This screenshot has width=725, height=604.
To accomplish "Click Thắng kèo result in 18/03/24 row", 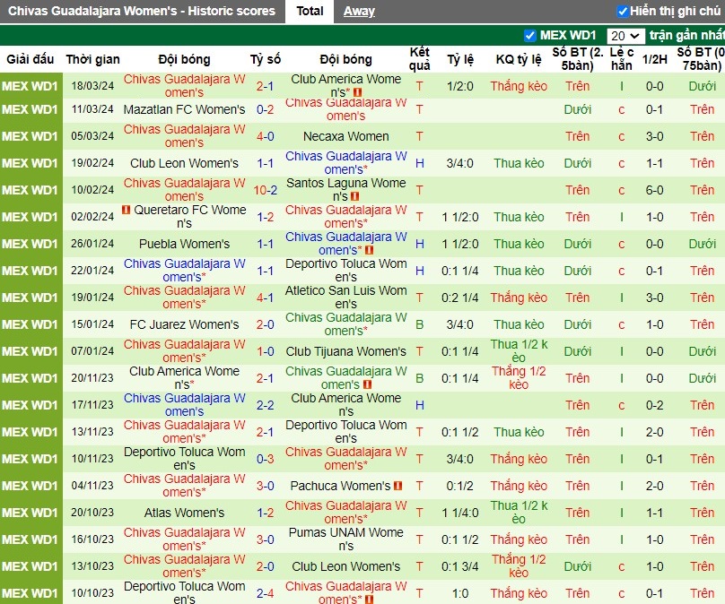I will (x=519, y=86).
